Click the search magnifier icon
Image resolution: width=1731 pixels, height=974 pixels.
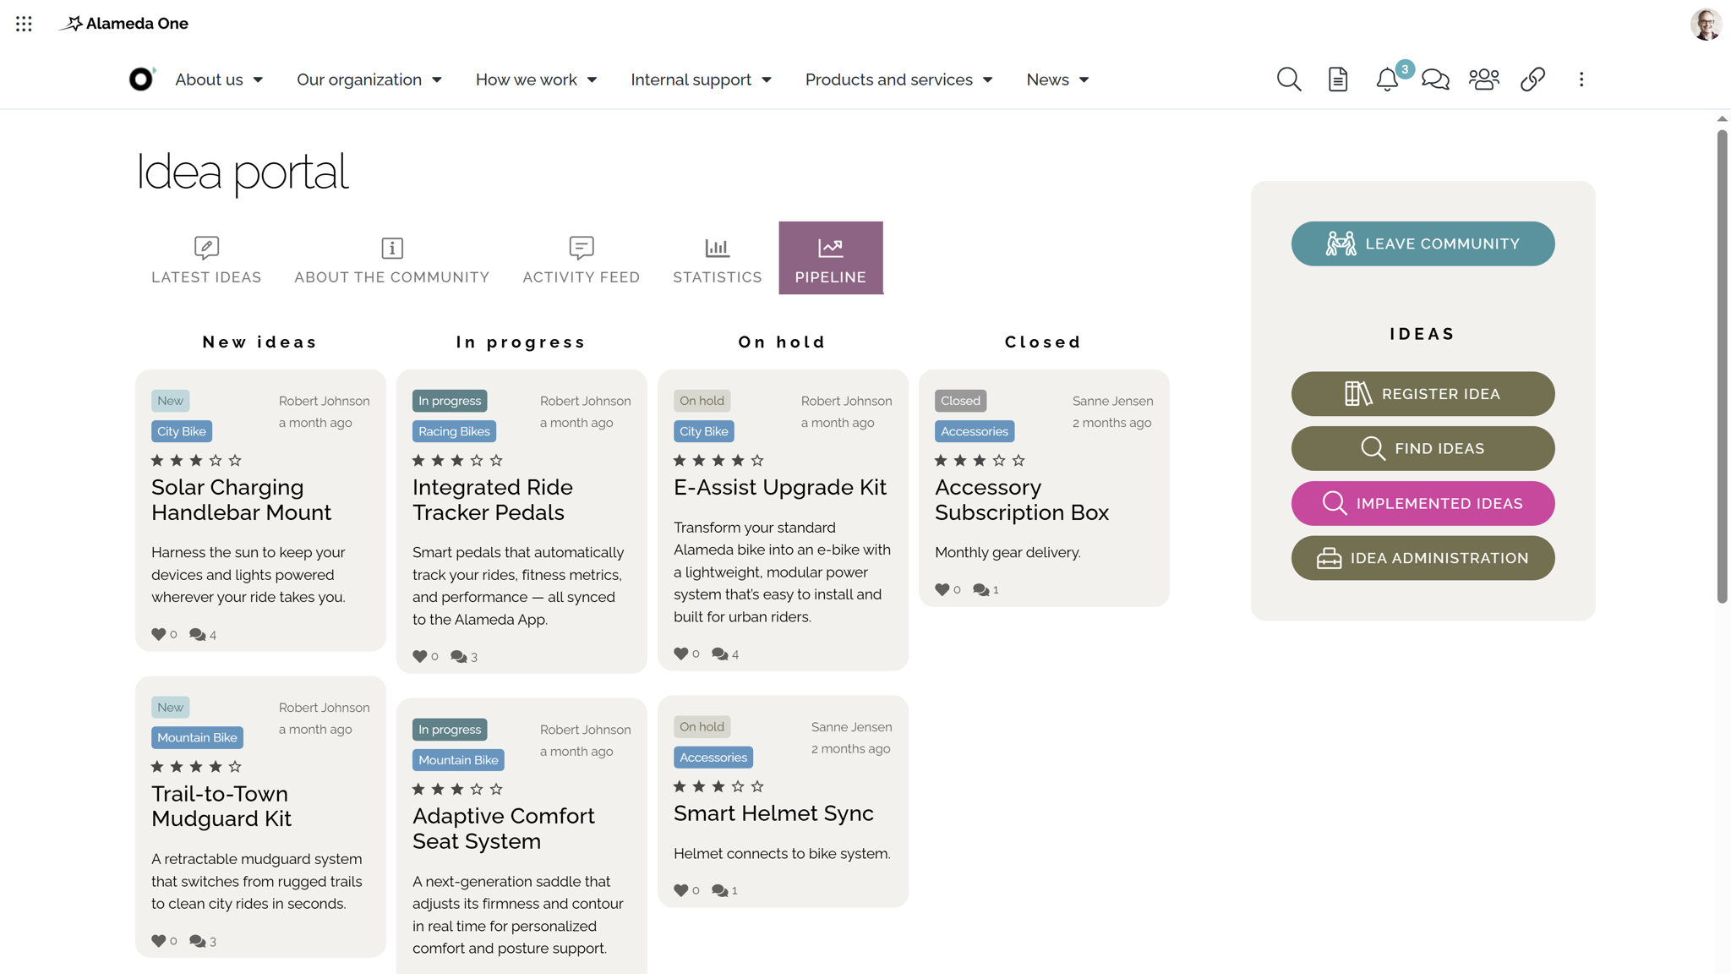coord(1288,79)
